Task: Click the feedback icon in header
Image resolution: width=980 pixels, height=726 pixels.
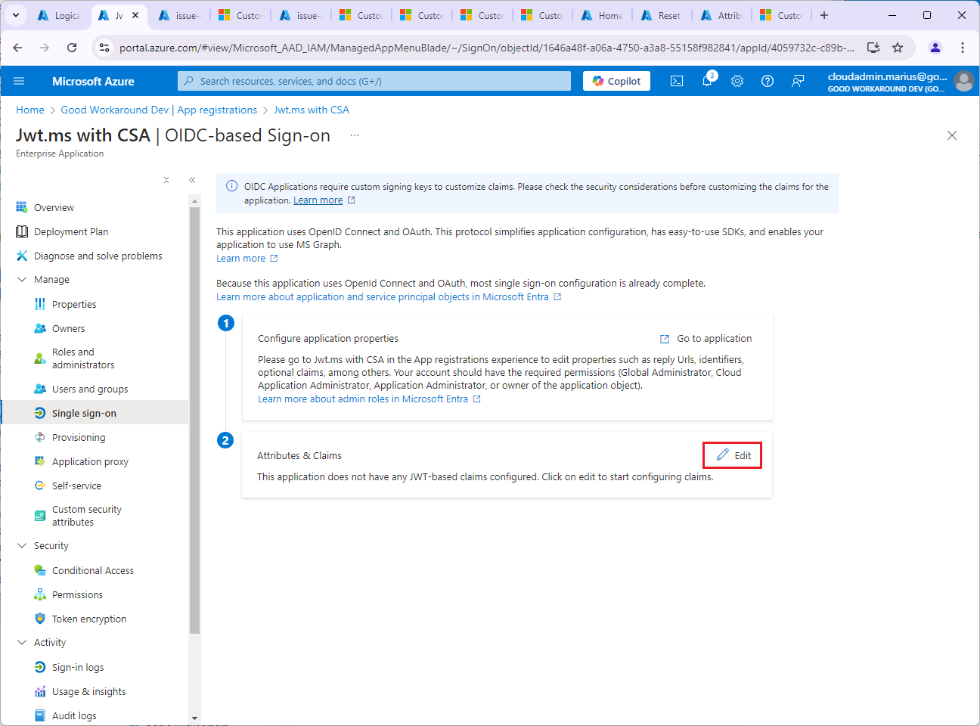Action: [798, 81]
